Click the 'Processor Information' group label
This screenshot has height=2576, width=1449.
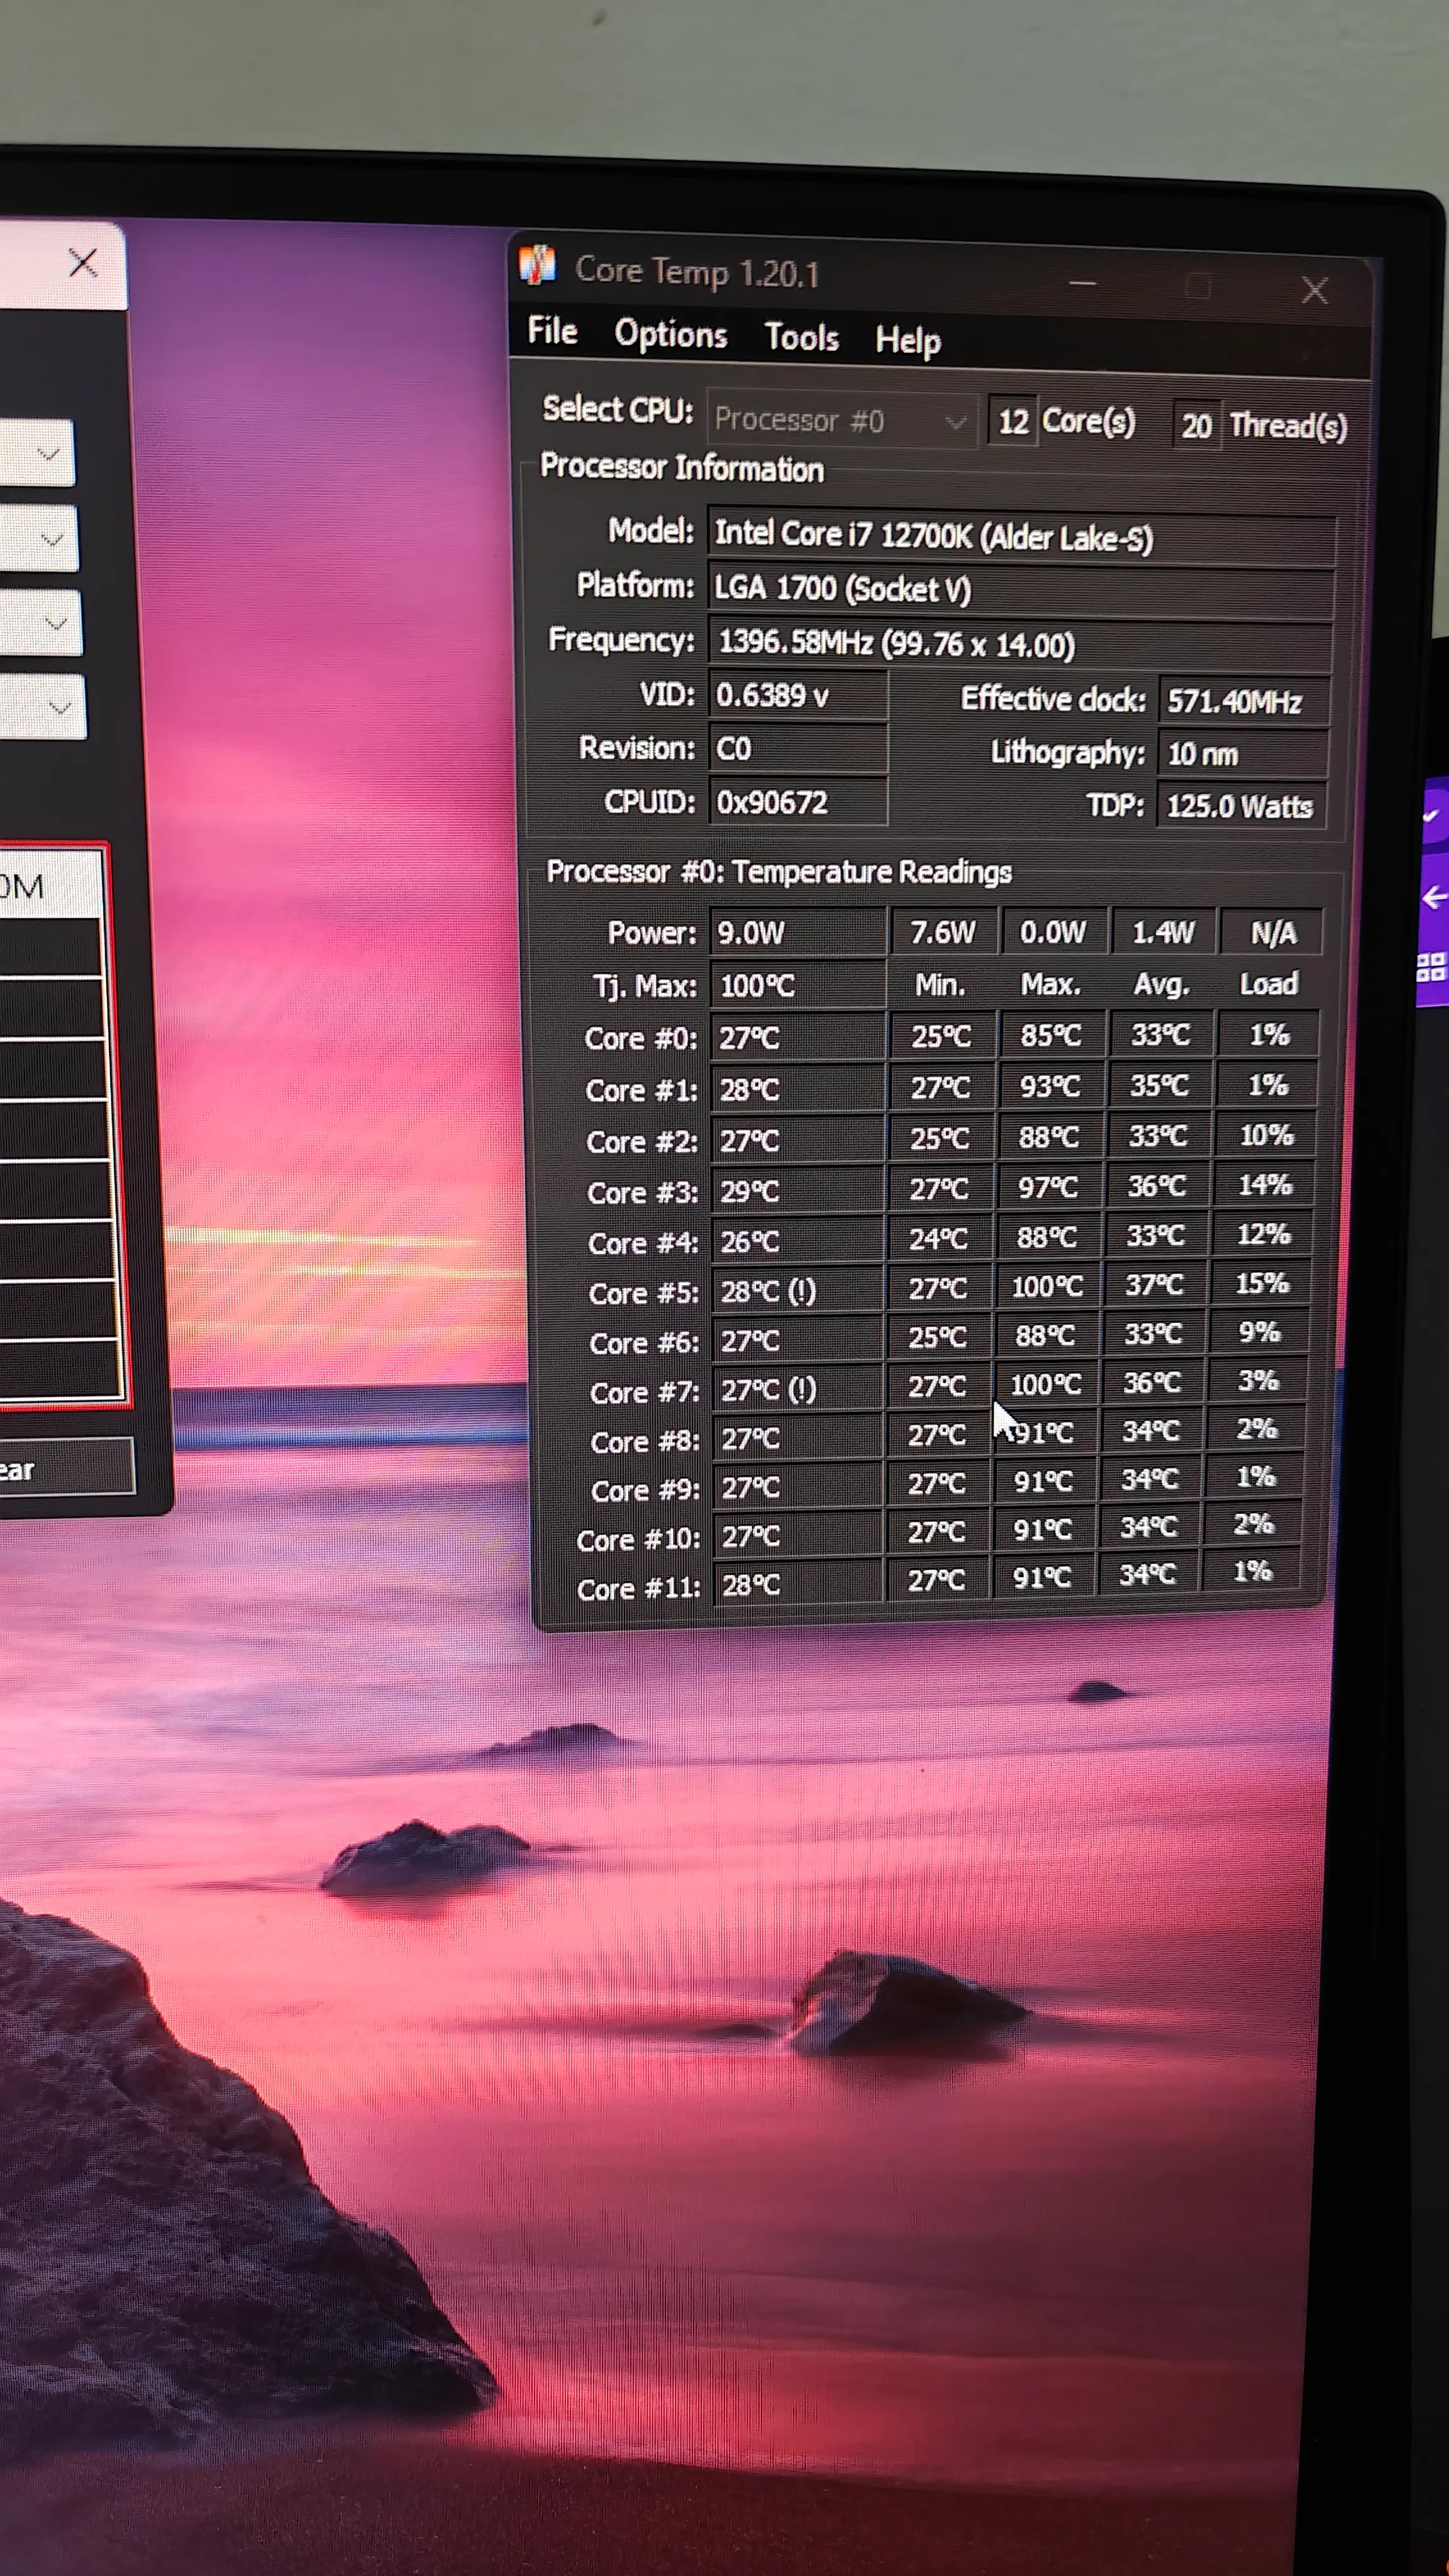682,468
